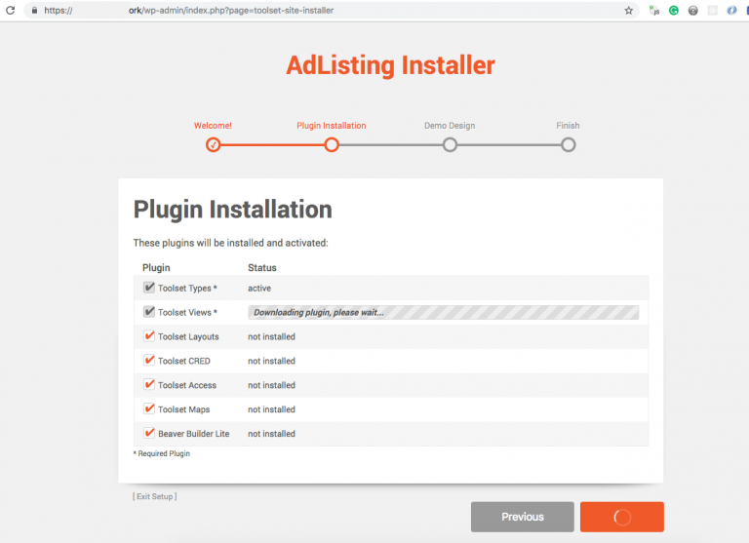Click 'These plugins will be installed' text
This screenshot has width=749, height=543.
pos(231,243)
